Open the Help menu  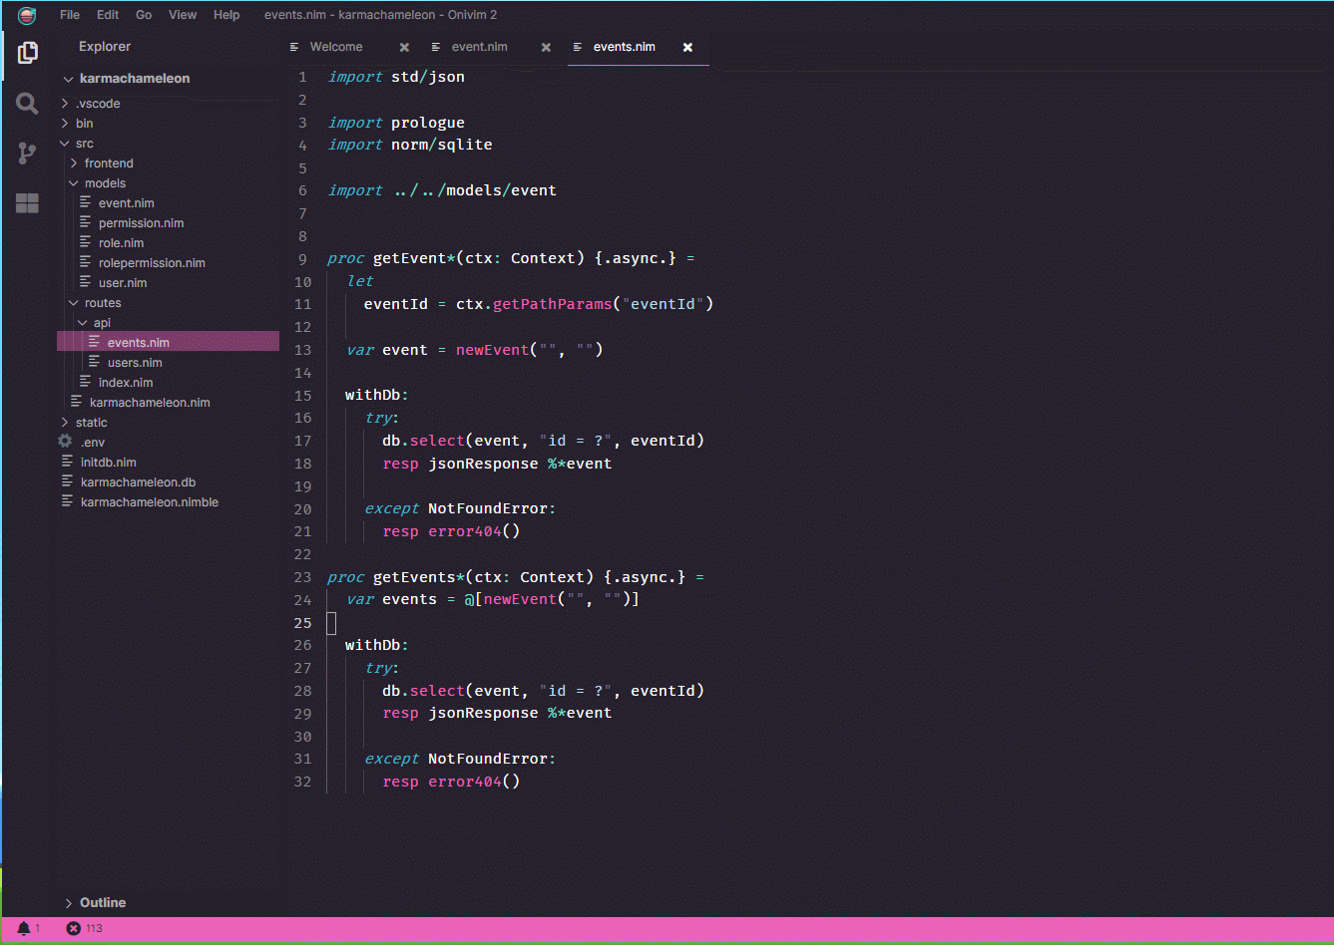(226, 15)
